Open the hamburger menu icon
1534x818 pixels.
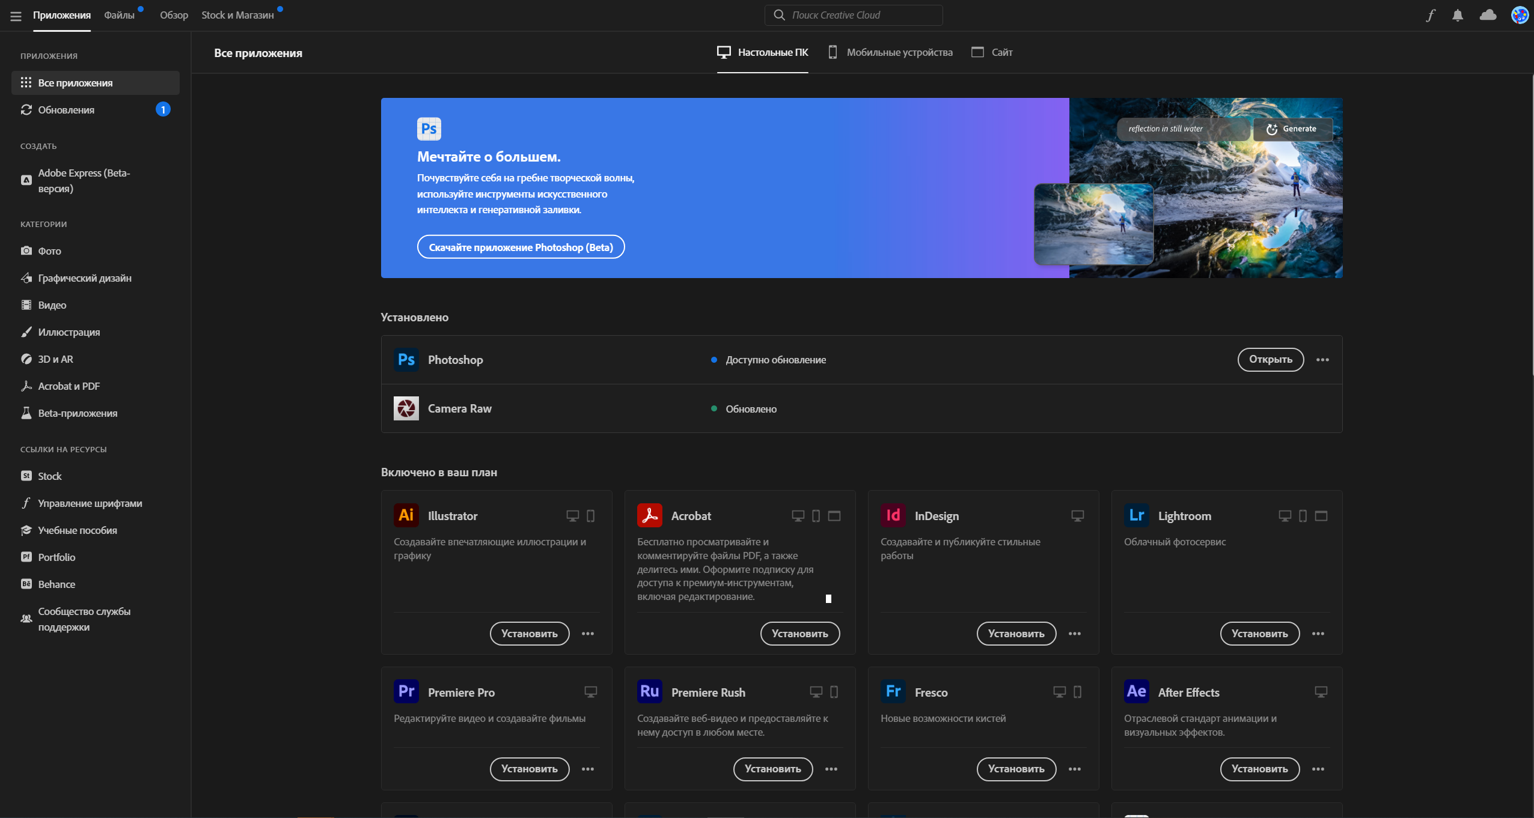16,16
